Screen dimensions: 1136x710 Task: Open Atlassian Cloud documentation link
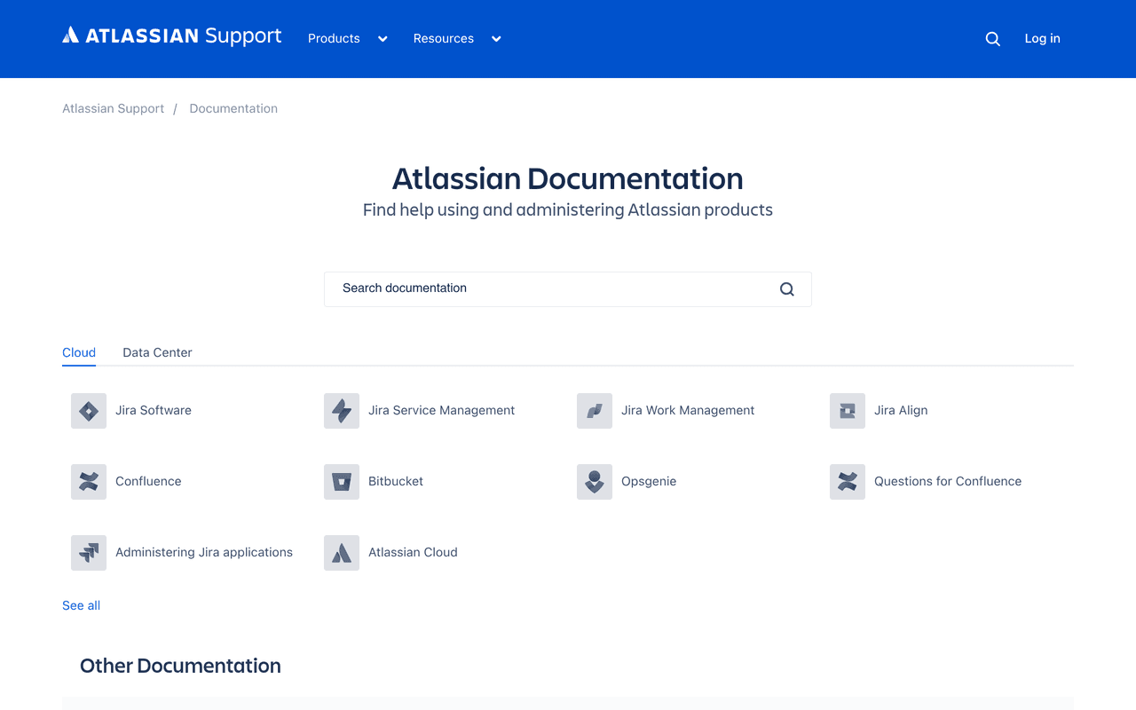click(413, 552)
